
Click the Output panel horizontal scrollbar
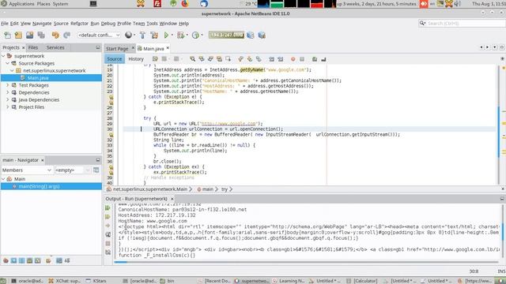pos(307,262)
